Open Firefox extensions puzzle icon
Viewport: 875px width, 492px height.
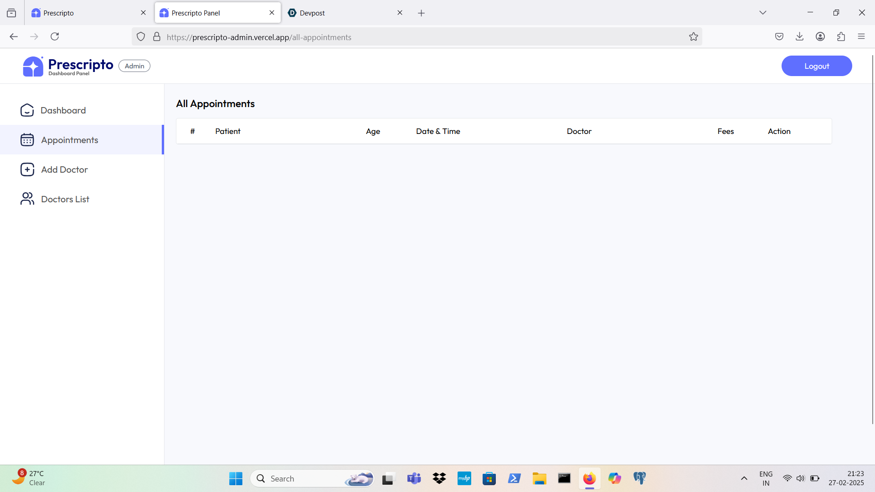pos(841,36)
